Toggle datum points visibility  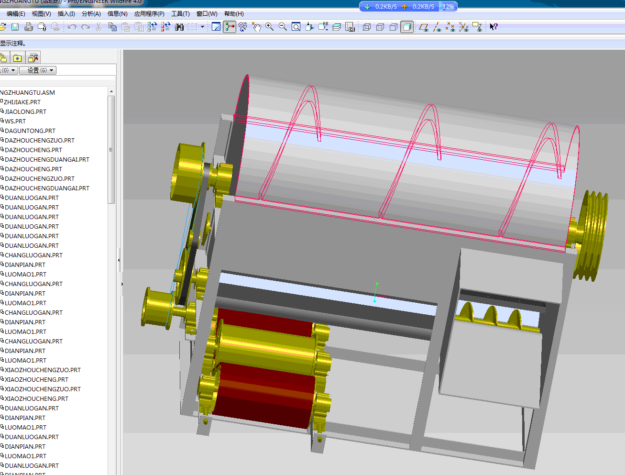450,27
